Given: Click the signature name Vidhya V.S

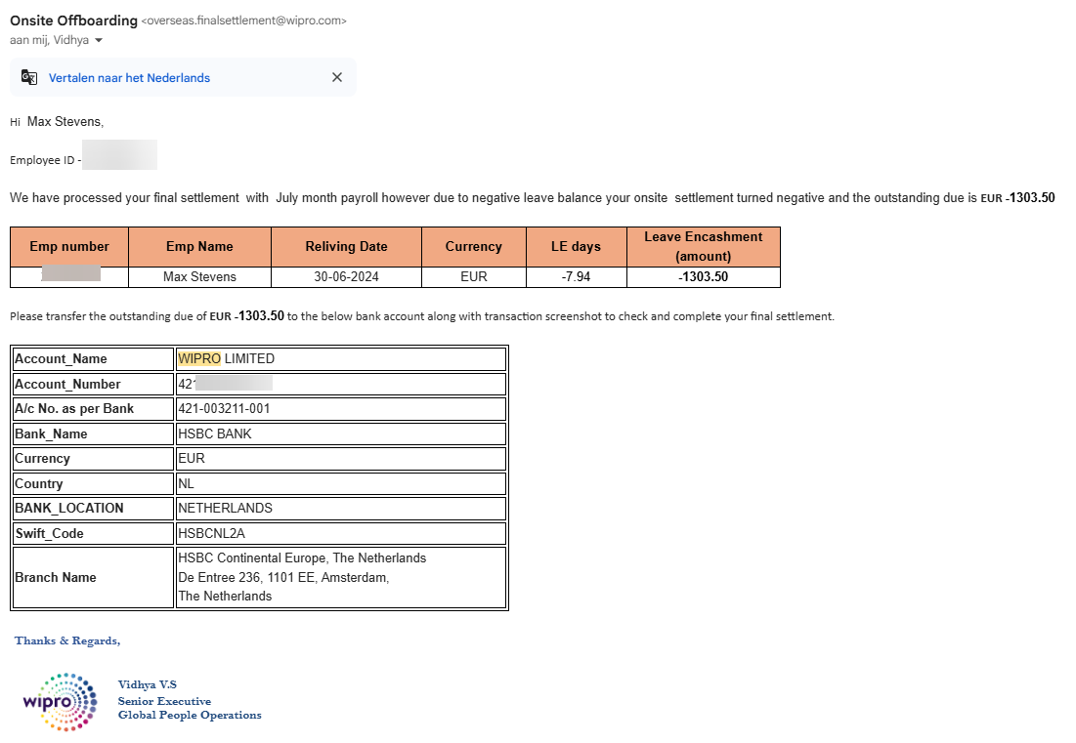Looking at the screenshot, I should pyautogui.click(x=147, y=685).
